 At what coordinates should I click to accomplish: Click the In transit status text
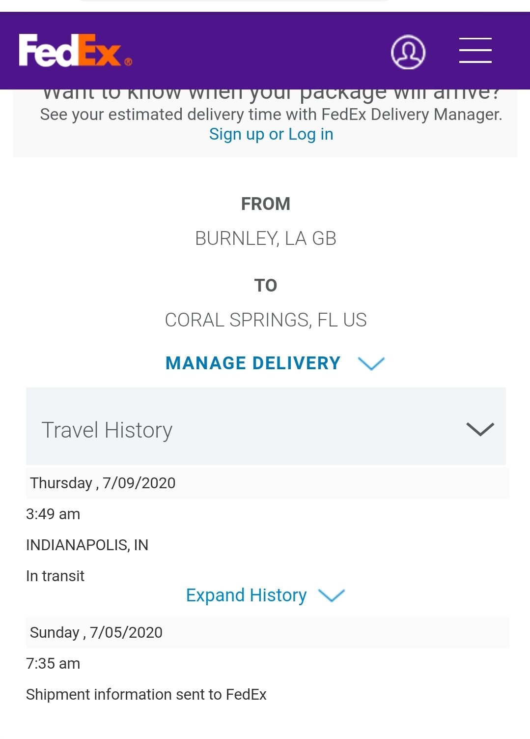tap(55, 576)
